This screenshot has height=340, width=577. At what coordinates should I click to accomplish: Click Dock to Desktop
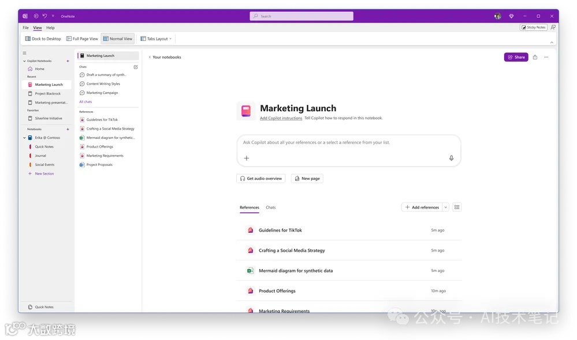pyautogui.click(x=43, y=39)
